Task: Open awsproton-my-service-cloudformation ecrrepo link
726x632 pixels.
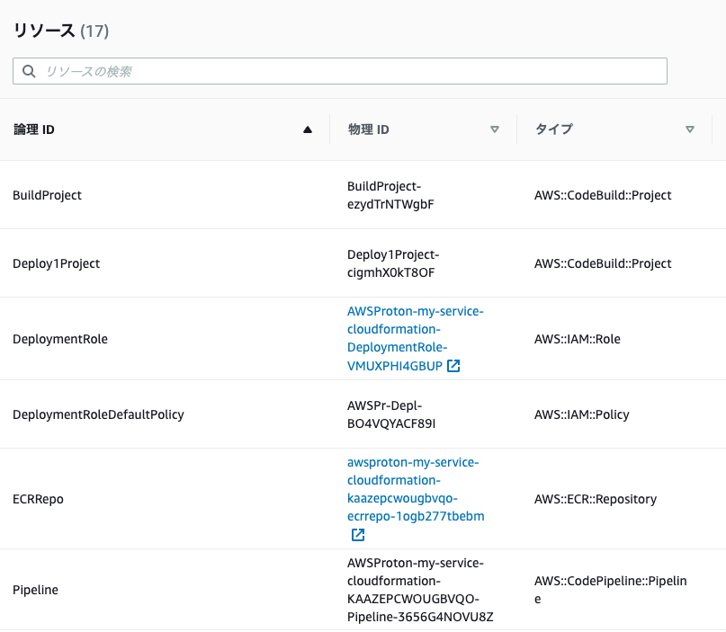Action: click(x=416, y=489)
